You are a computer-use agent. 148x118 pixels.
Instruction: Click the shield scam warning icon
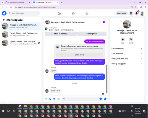pos(57,47)
